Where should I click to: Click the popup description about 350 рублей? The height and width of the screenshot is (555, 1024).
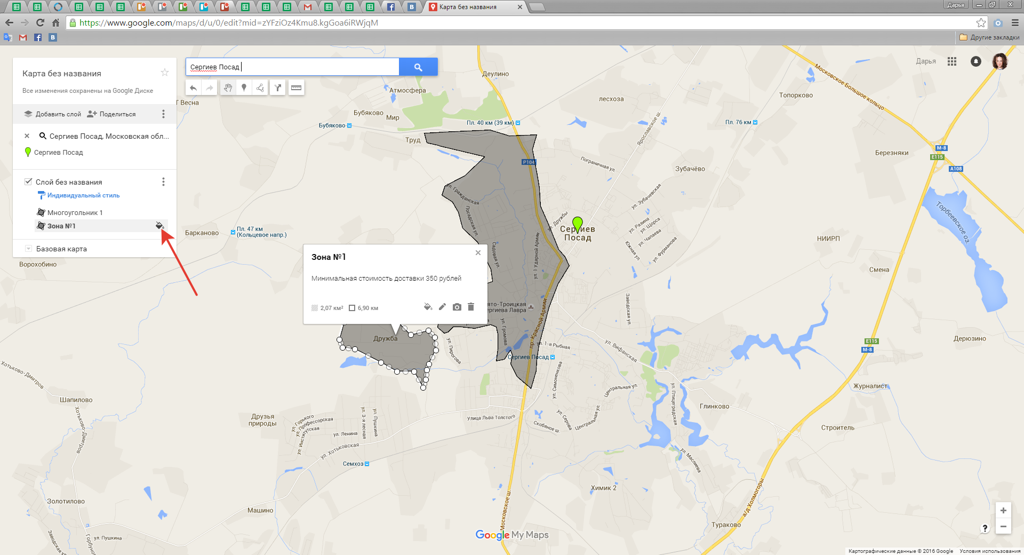pos(386,278)
